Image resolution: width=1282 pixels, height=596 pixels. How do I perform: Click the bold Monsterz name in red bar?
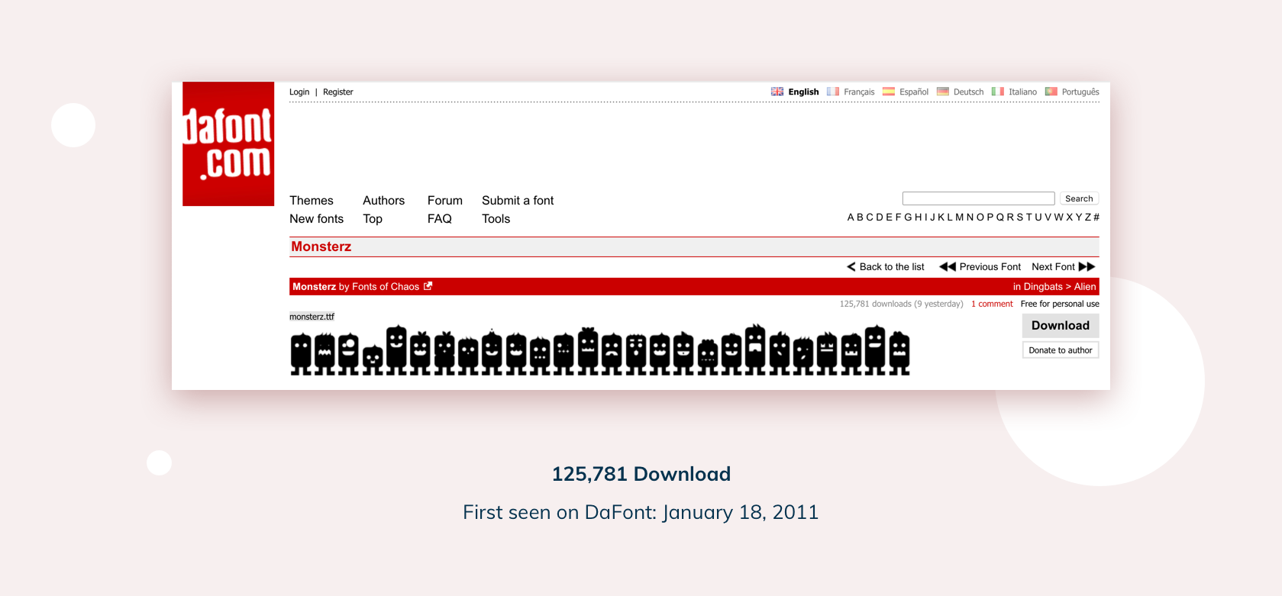tap(315, 286)
